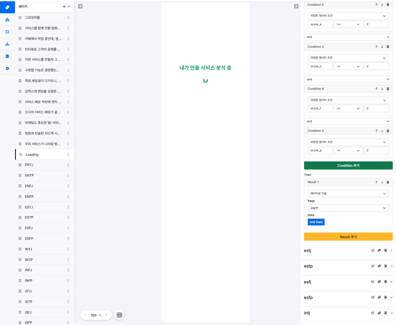Duplicate the estj block via copy icon
Viewport: 396px width, 325px height.
point(379,250)
